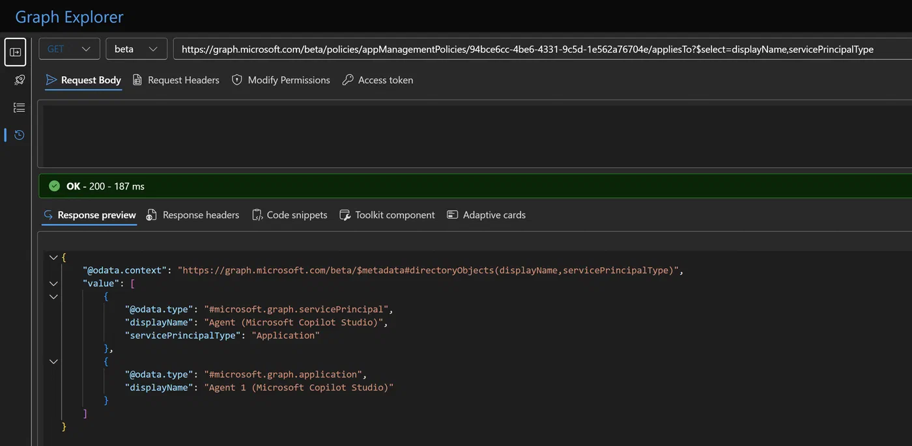Image resolution: width=912 pixels, height=446 pixels.
Task: Switch to the Request Body tab
Action: pos(83,80)
